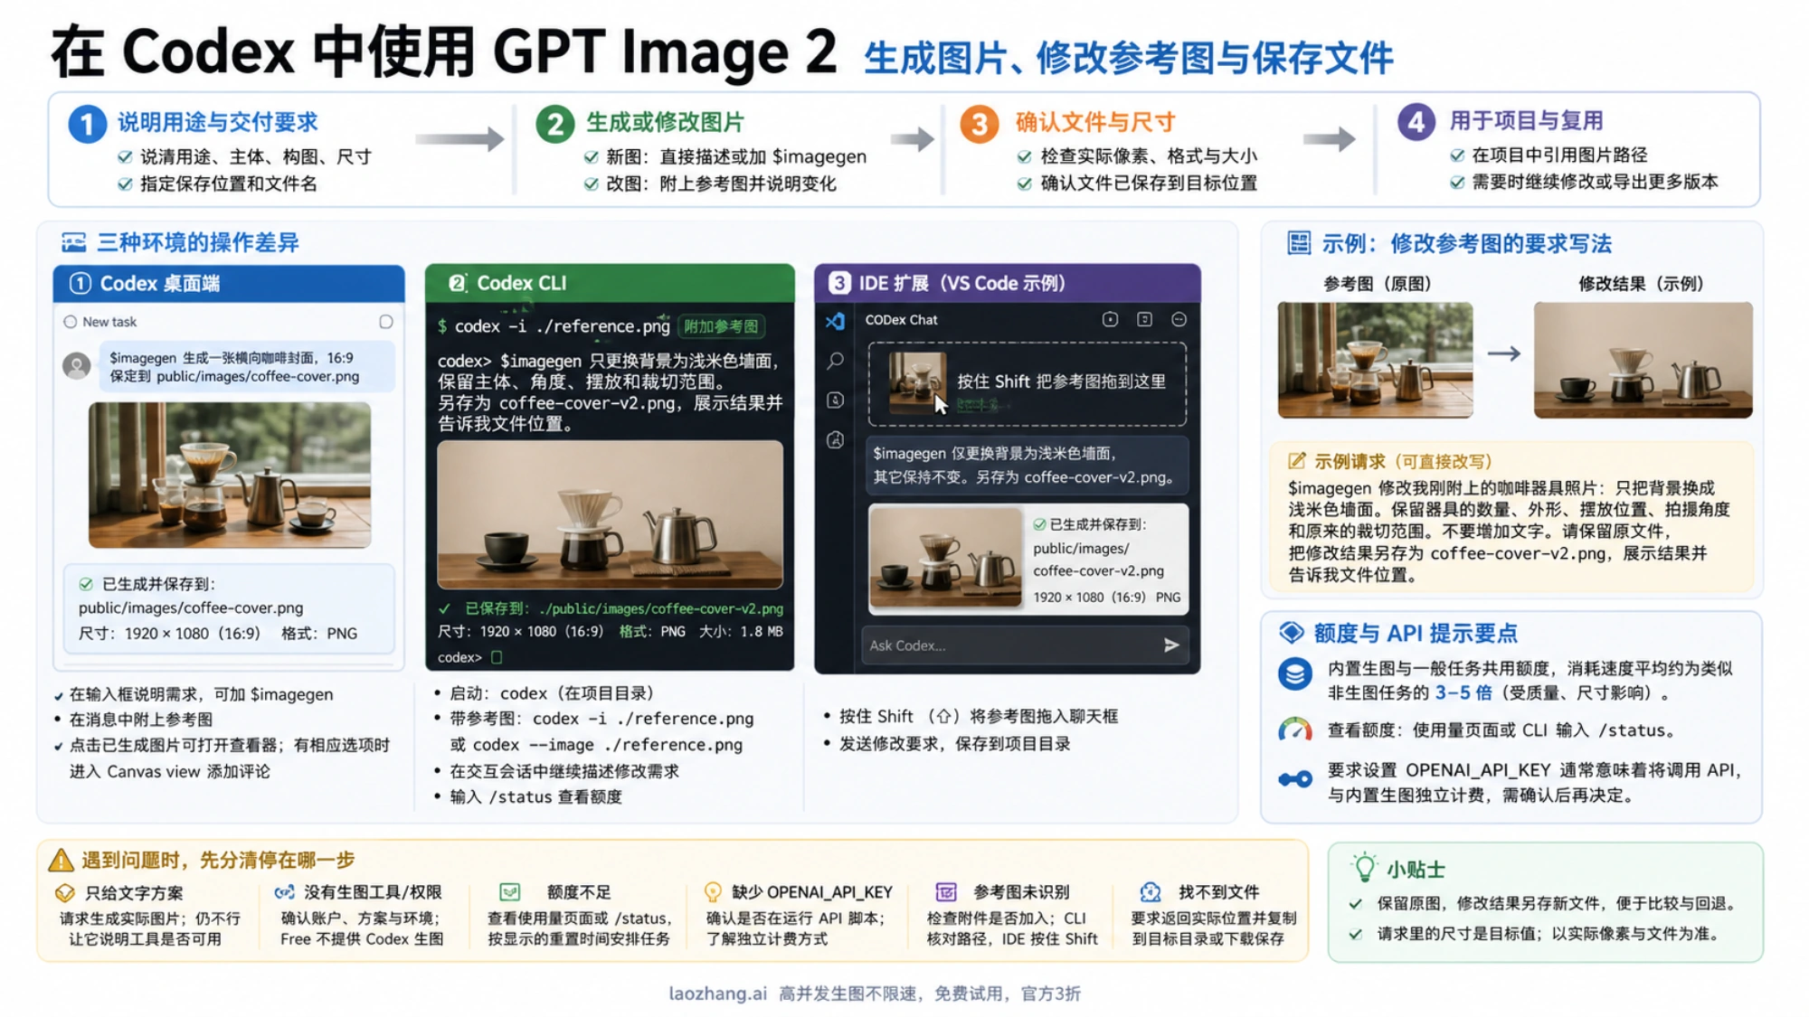
Task: Click the icon beside 只给文字方案
Action: [64, 893]
